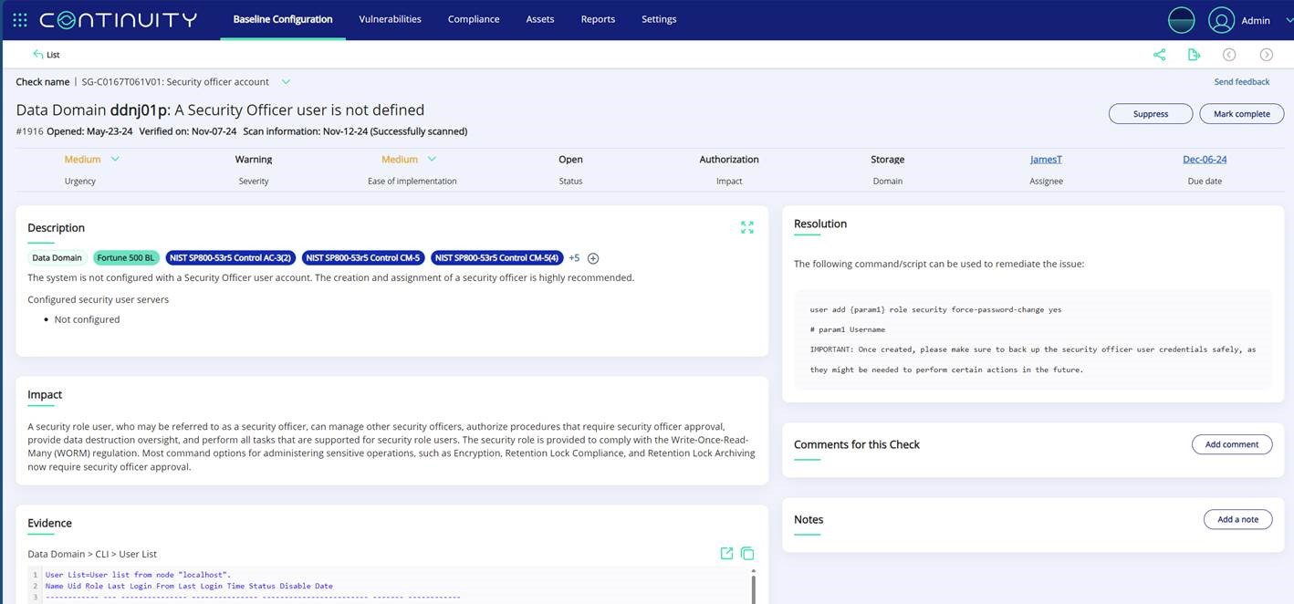Open evidence in external window icon

[x=726, y=553]
